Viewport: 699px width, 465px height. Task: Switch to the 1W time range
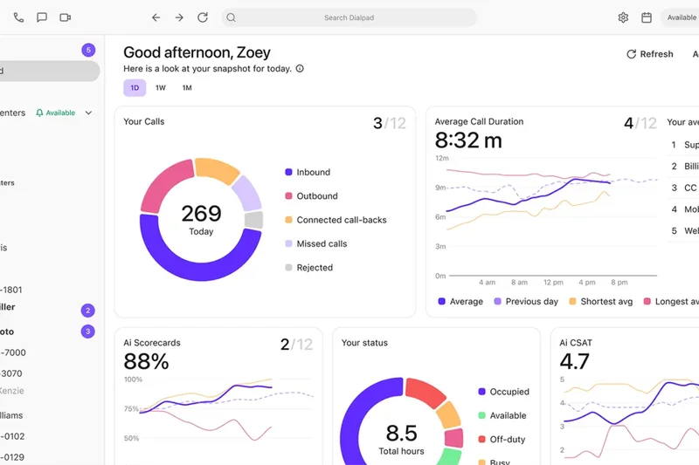coord(161,88)
